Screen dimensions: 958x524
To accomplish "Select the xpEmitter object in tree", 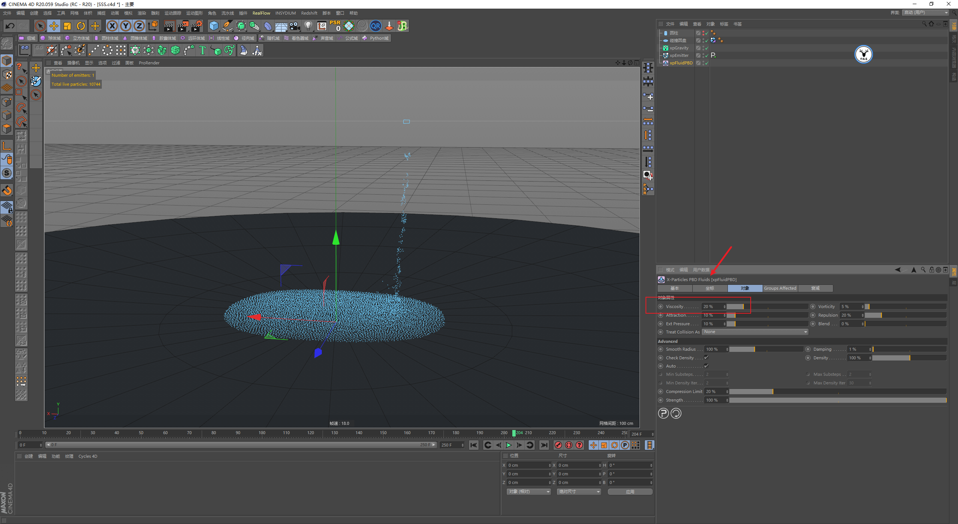I will tap(679, 55).
